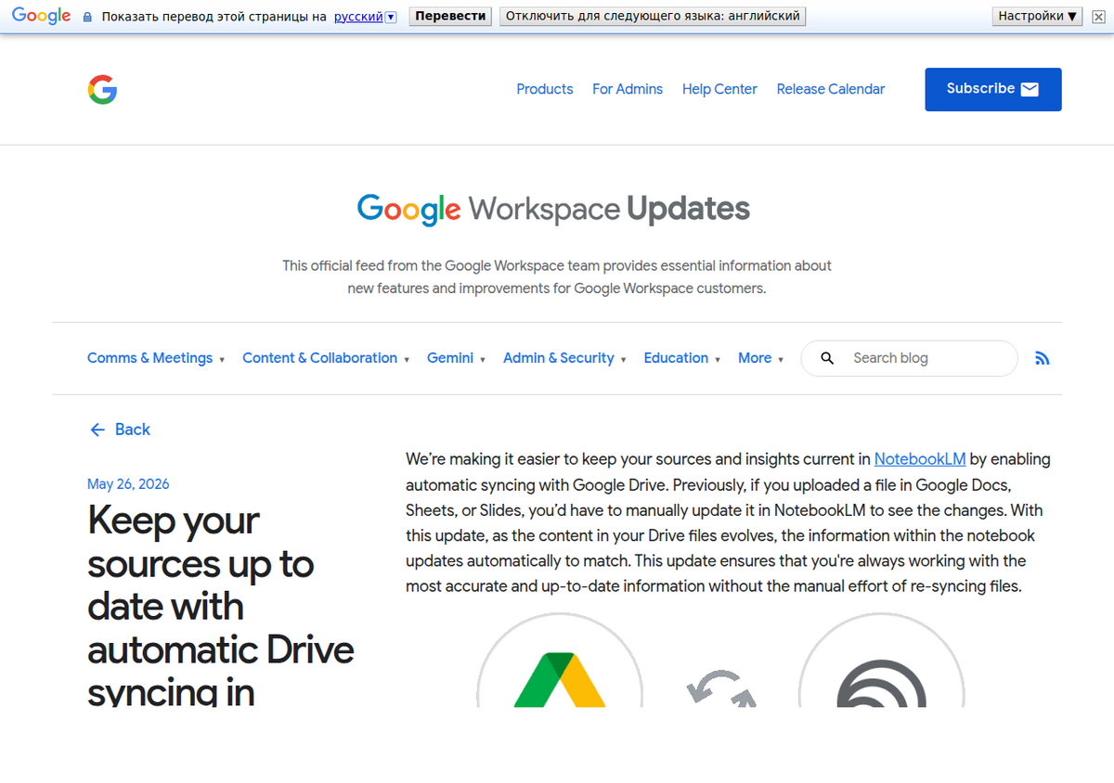Click the magnifying glass search icon
Screen dimensions: 1114x783
click(x=828, y=358)
